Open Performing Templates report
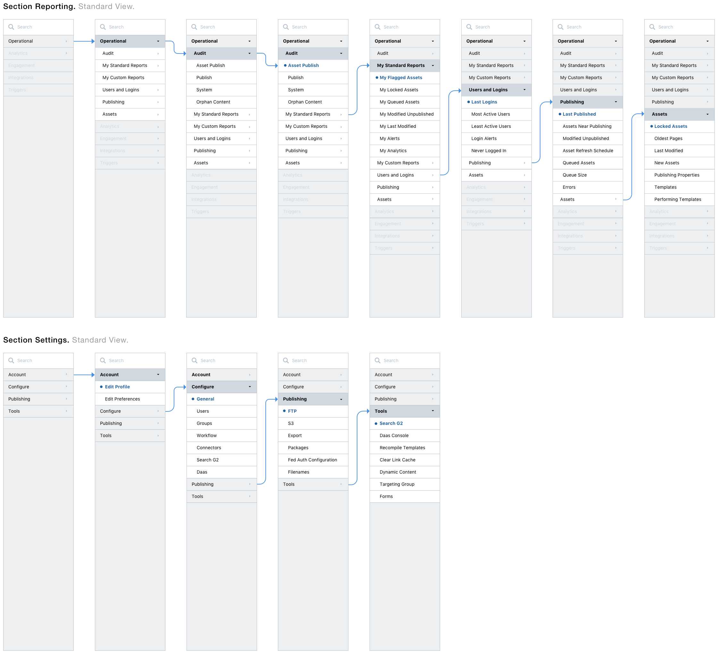 click(677, 199)
